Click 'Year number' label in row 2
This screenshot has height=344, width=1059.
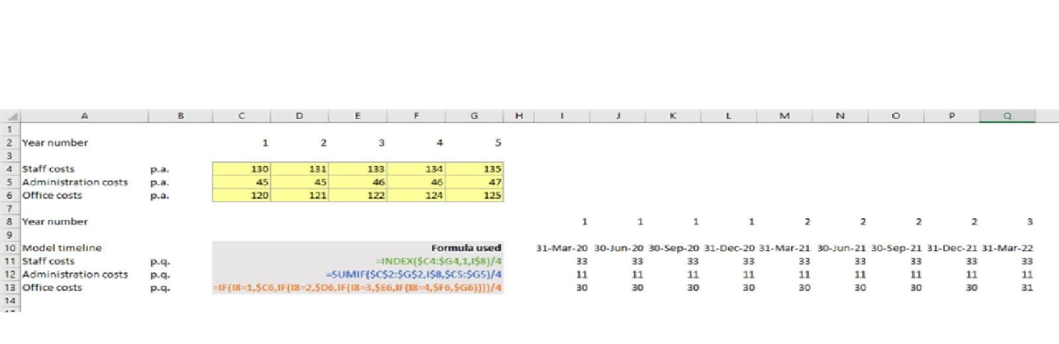click(55, 143)
